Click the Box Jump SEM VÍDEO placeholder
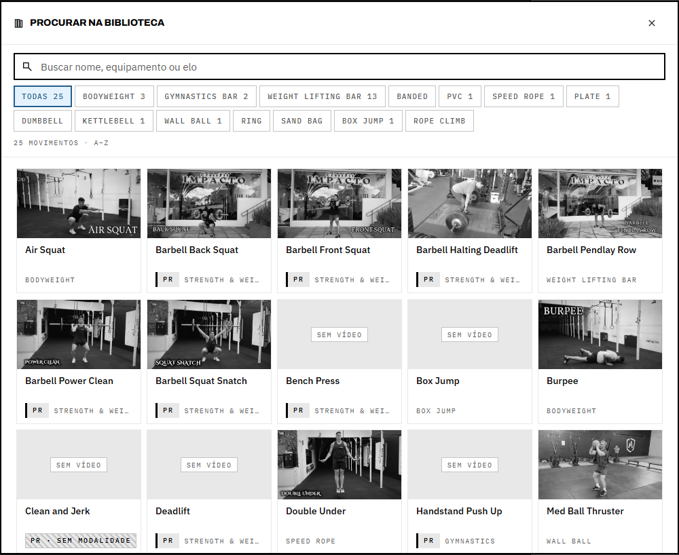This screenshot has width=679, height=555. (x=470, y=334)
